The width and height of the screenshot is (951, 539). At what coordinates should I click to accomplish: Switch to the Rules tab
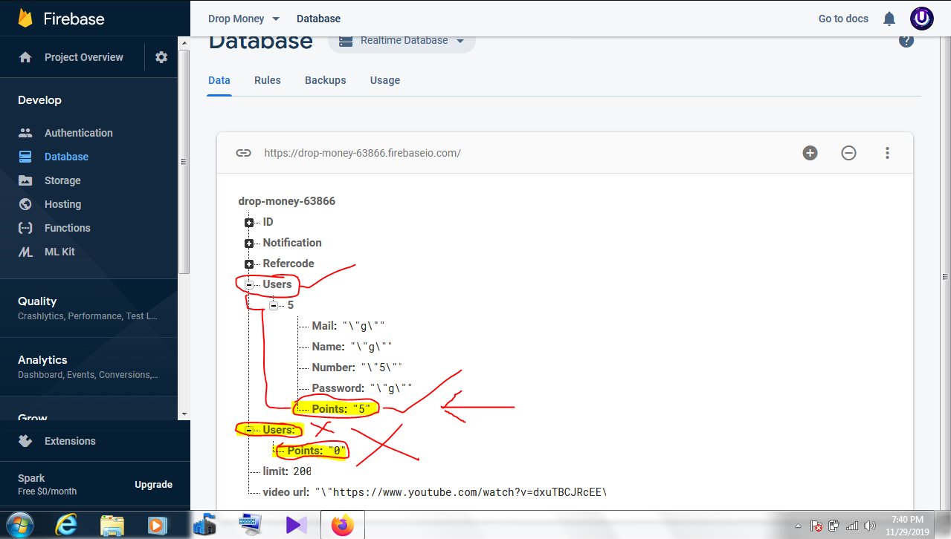click(x=267, y=80)
